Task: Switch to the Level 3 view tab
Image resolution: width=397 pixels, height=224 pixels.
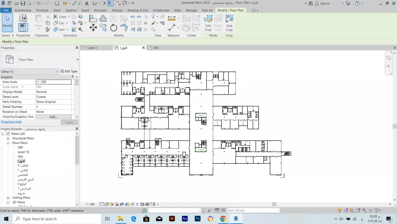Action: click(x=92, y=48)
